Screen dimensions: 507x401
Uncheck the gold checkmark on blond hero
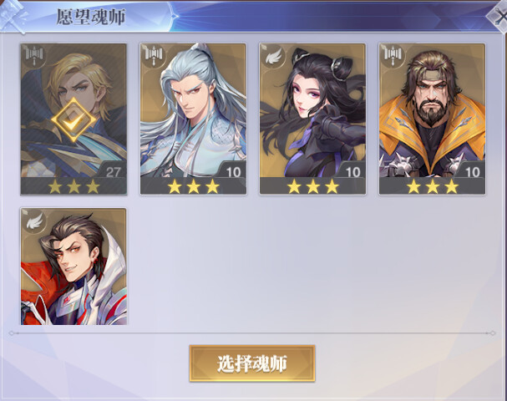[74, 120]
